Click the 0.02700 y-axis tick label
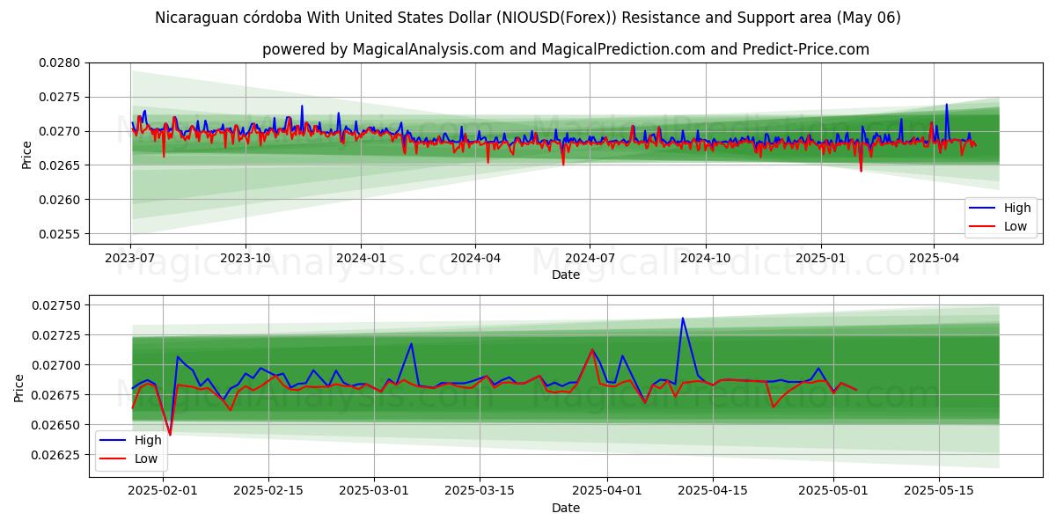1056x528 pixels. tap(57, 365)
